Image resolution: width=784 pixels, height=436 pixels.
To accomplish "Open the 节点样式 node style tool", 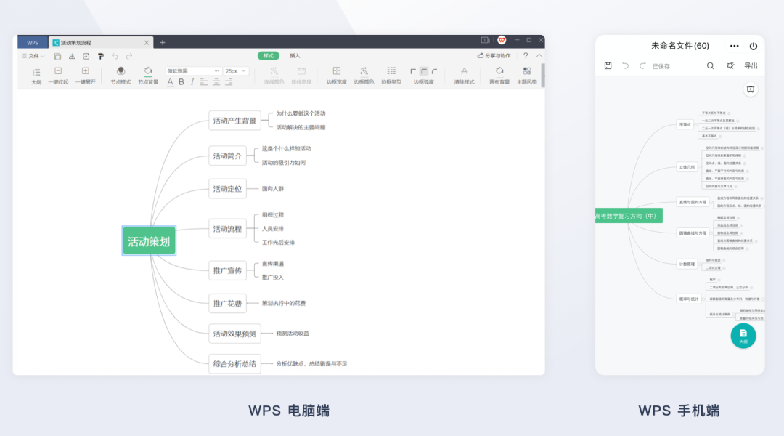I will tap(121, 71).
